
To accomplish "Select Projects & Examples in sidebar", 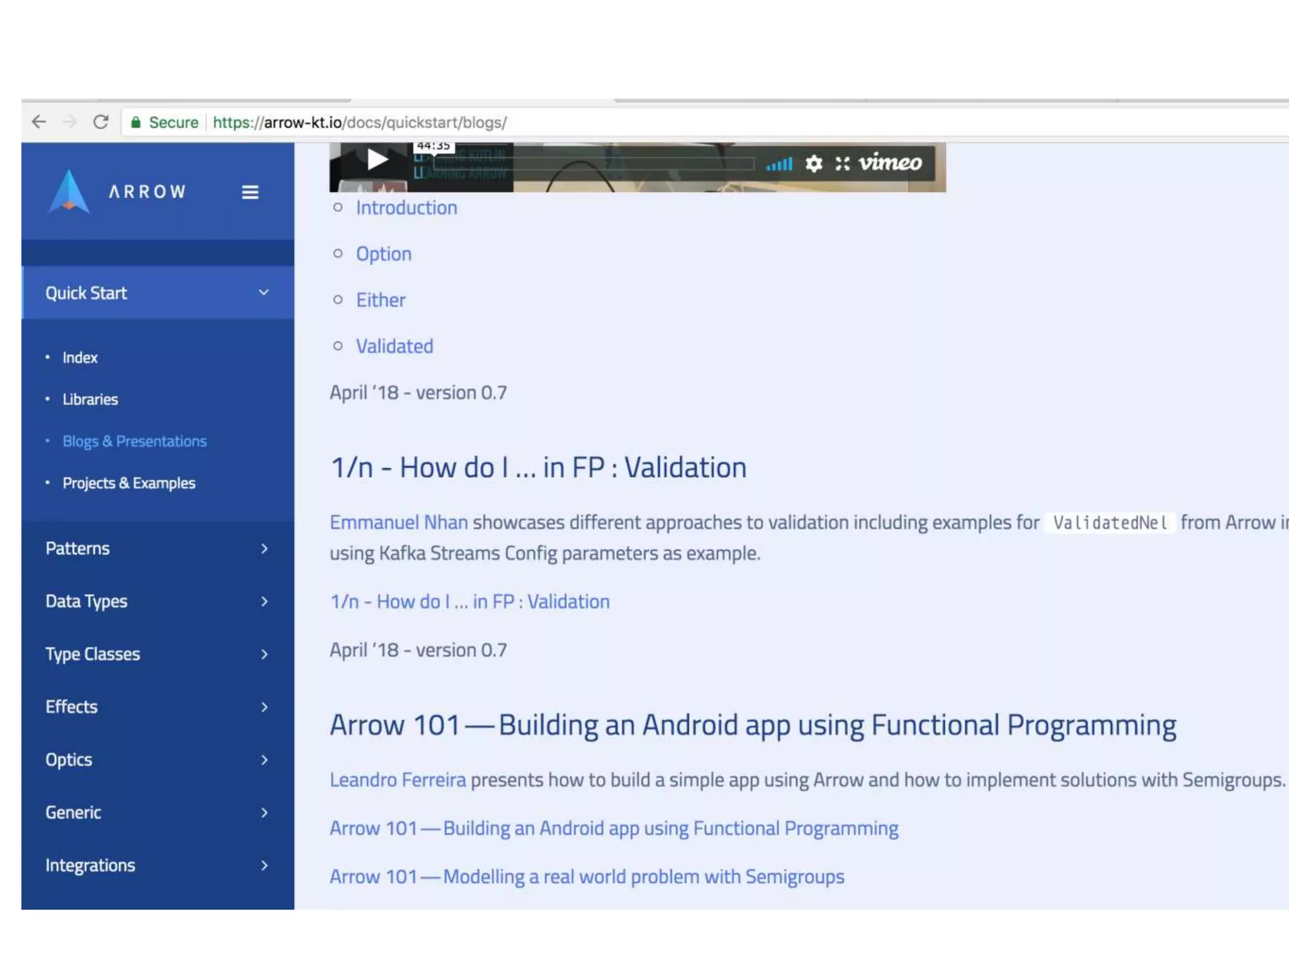I will click(x=129, y=483).
